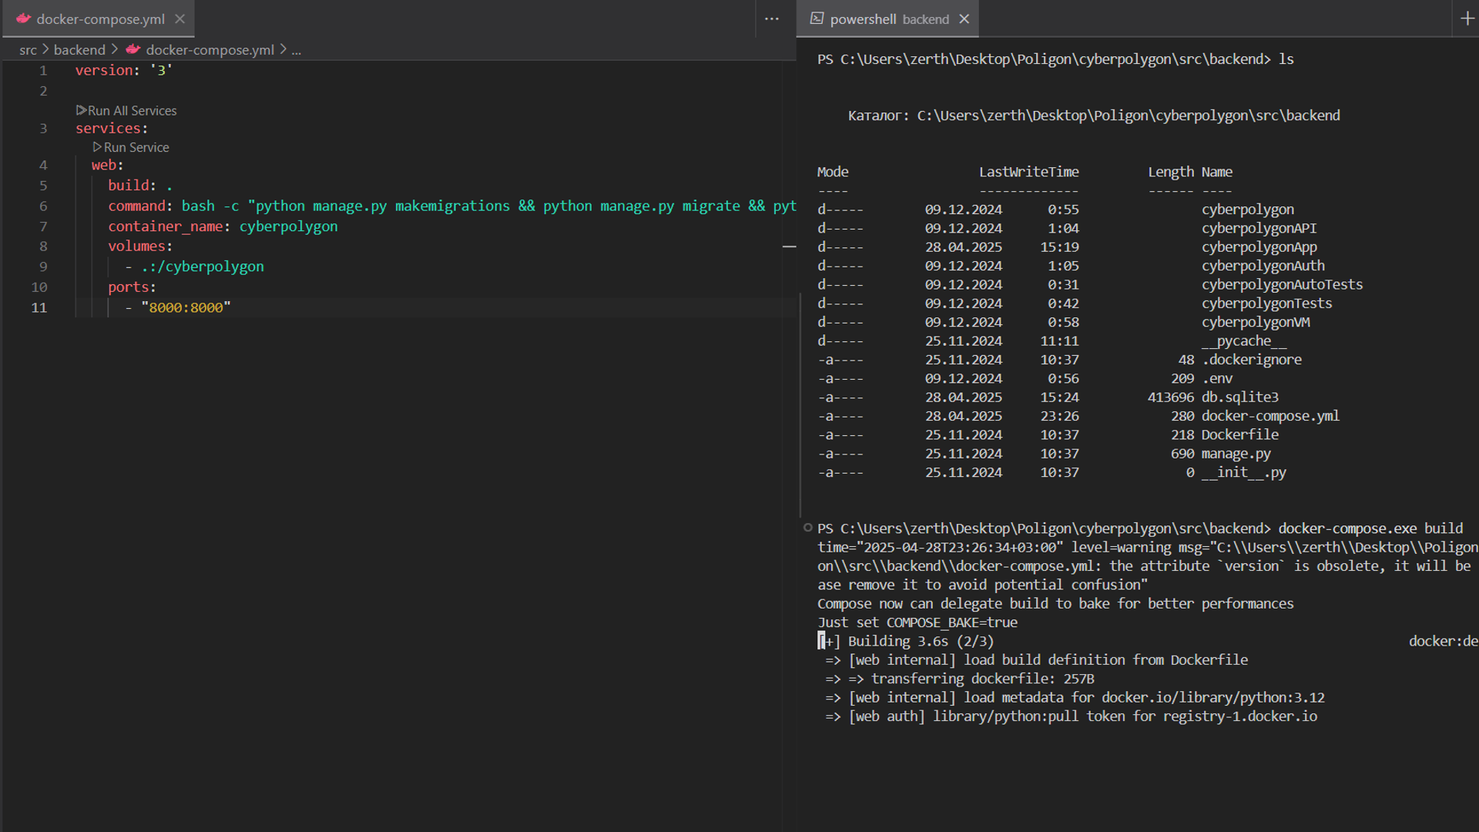Click the docker whale icon in the breadcrumb

133,49
